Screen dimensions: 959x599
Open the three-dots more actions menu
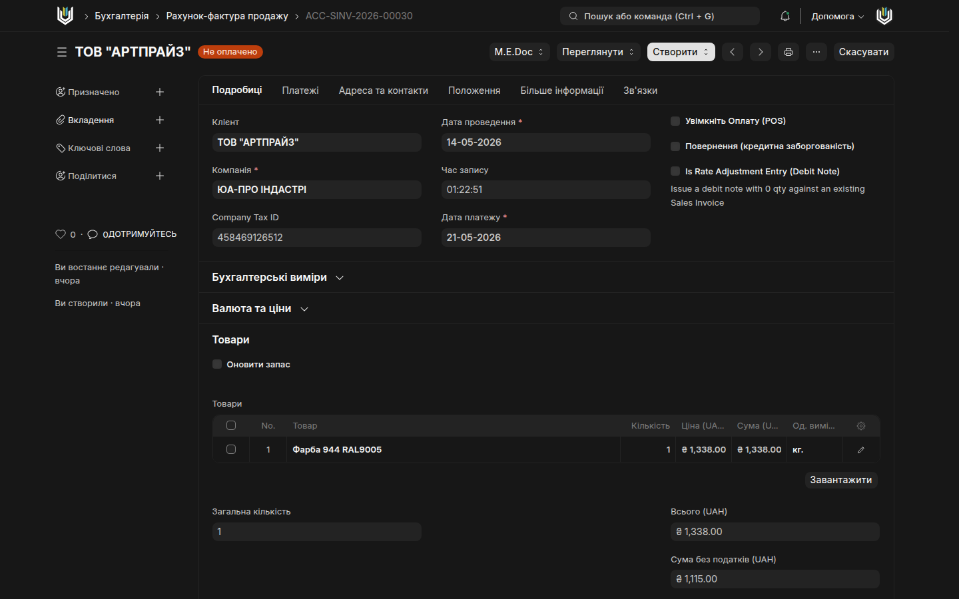(x=816, y=52)
